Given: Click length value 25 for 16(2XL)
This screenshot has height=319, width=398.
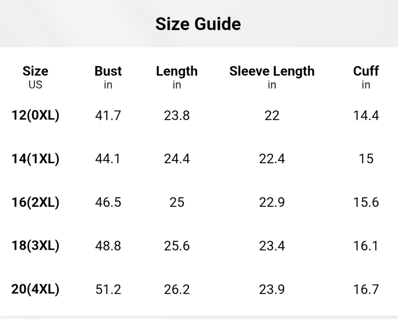Looking at the screenshot, I should coord(177,202).
